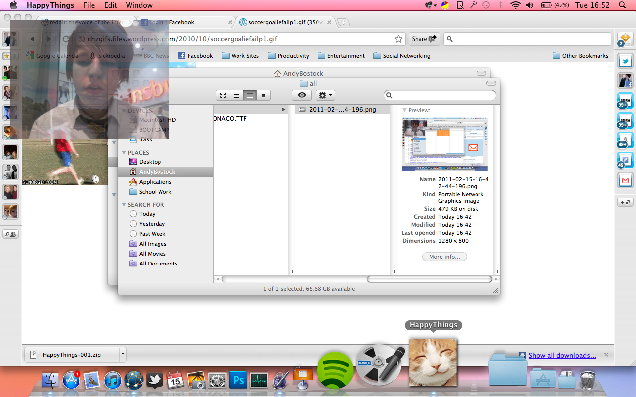This screenshot has width=636, height=397.
Task: Click the Show all downloads link
Action: click(562, 355)
